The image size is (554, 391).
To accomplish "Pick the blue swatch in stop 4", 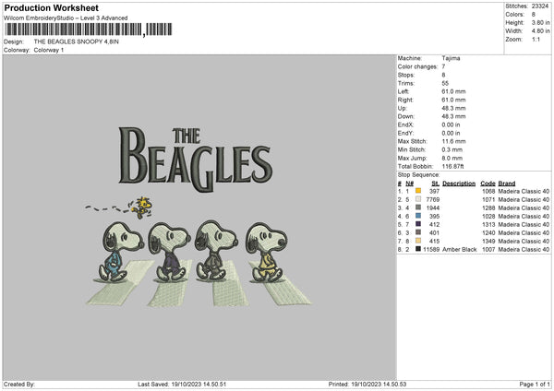I will tap(418, 217).
